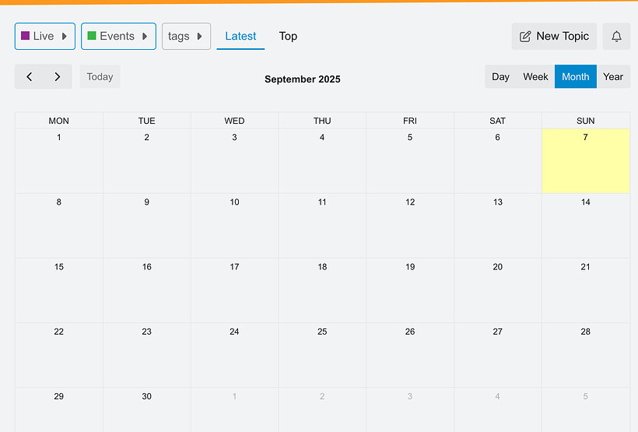Switch to the Latest tab
The height and width of the screenshot is (432, 638).
tap(240, 37)
